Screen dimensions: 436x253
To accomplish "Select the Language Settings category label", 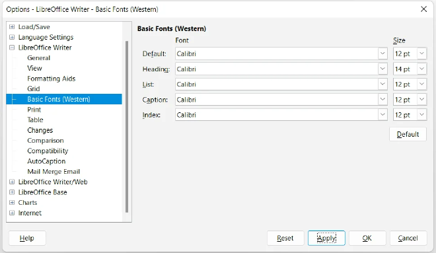I will coord(46,37).
